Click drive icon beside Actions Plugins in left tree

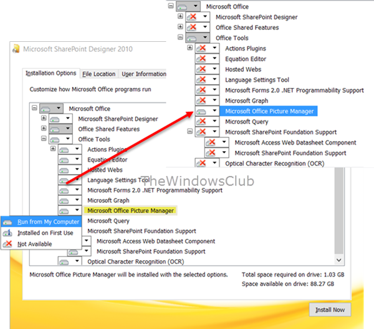pos(64,150)
